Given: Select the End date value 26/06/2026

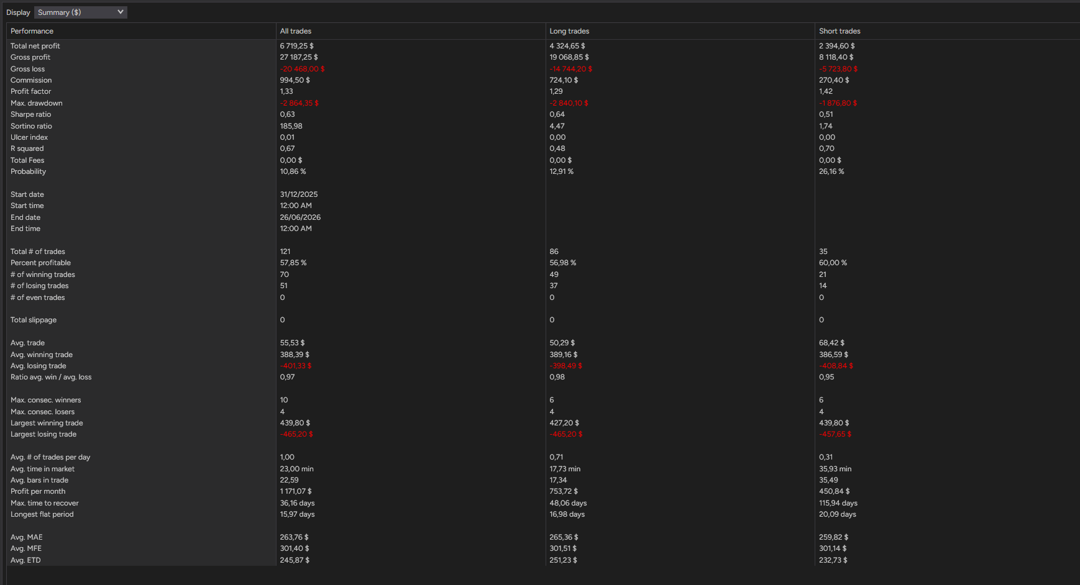Looking at the screenshot, I should (x=301, y=217).
